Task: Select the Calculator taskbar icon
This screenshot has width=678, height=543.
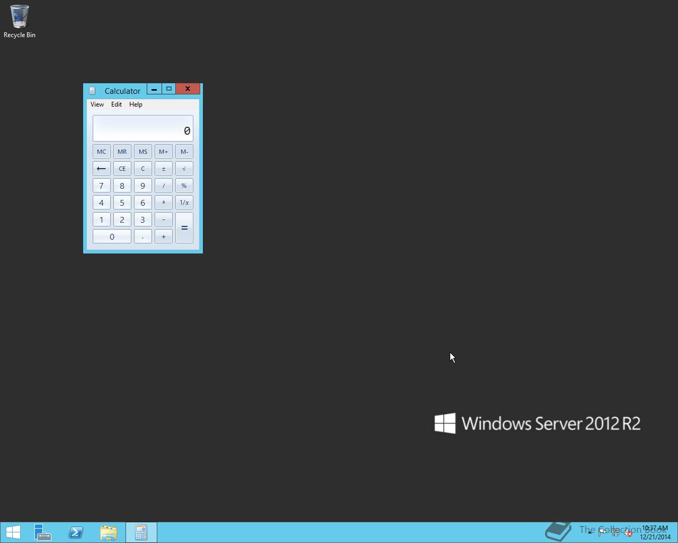Action: pos(141,532)
